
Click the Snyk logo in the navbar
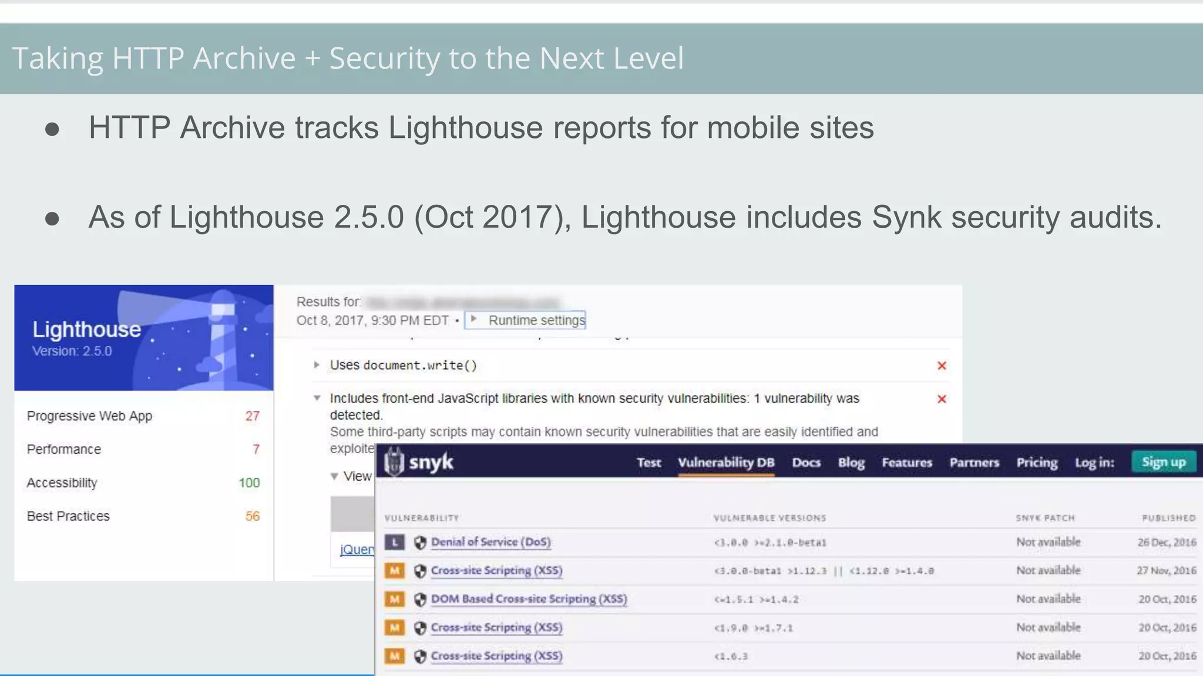pyautogui.click(x=419, y=462)
